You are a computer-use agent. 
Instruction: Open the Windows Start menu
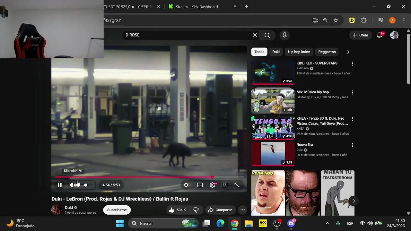click(x=120, y=223)
